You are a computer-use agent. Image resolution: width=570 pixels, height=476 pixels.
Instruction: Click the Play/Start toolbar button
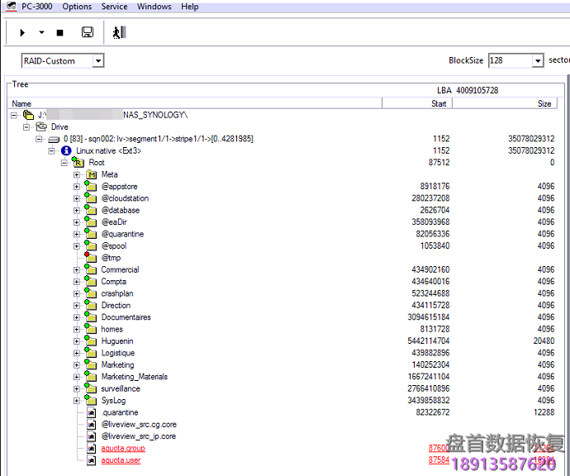coord(21,32)
